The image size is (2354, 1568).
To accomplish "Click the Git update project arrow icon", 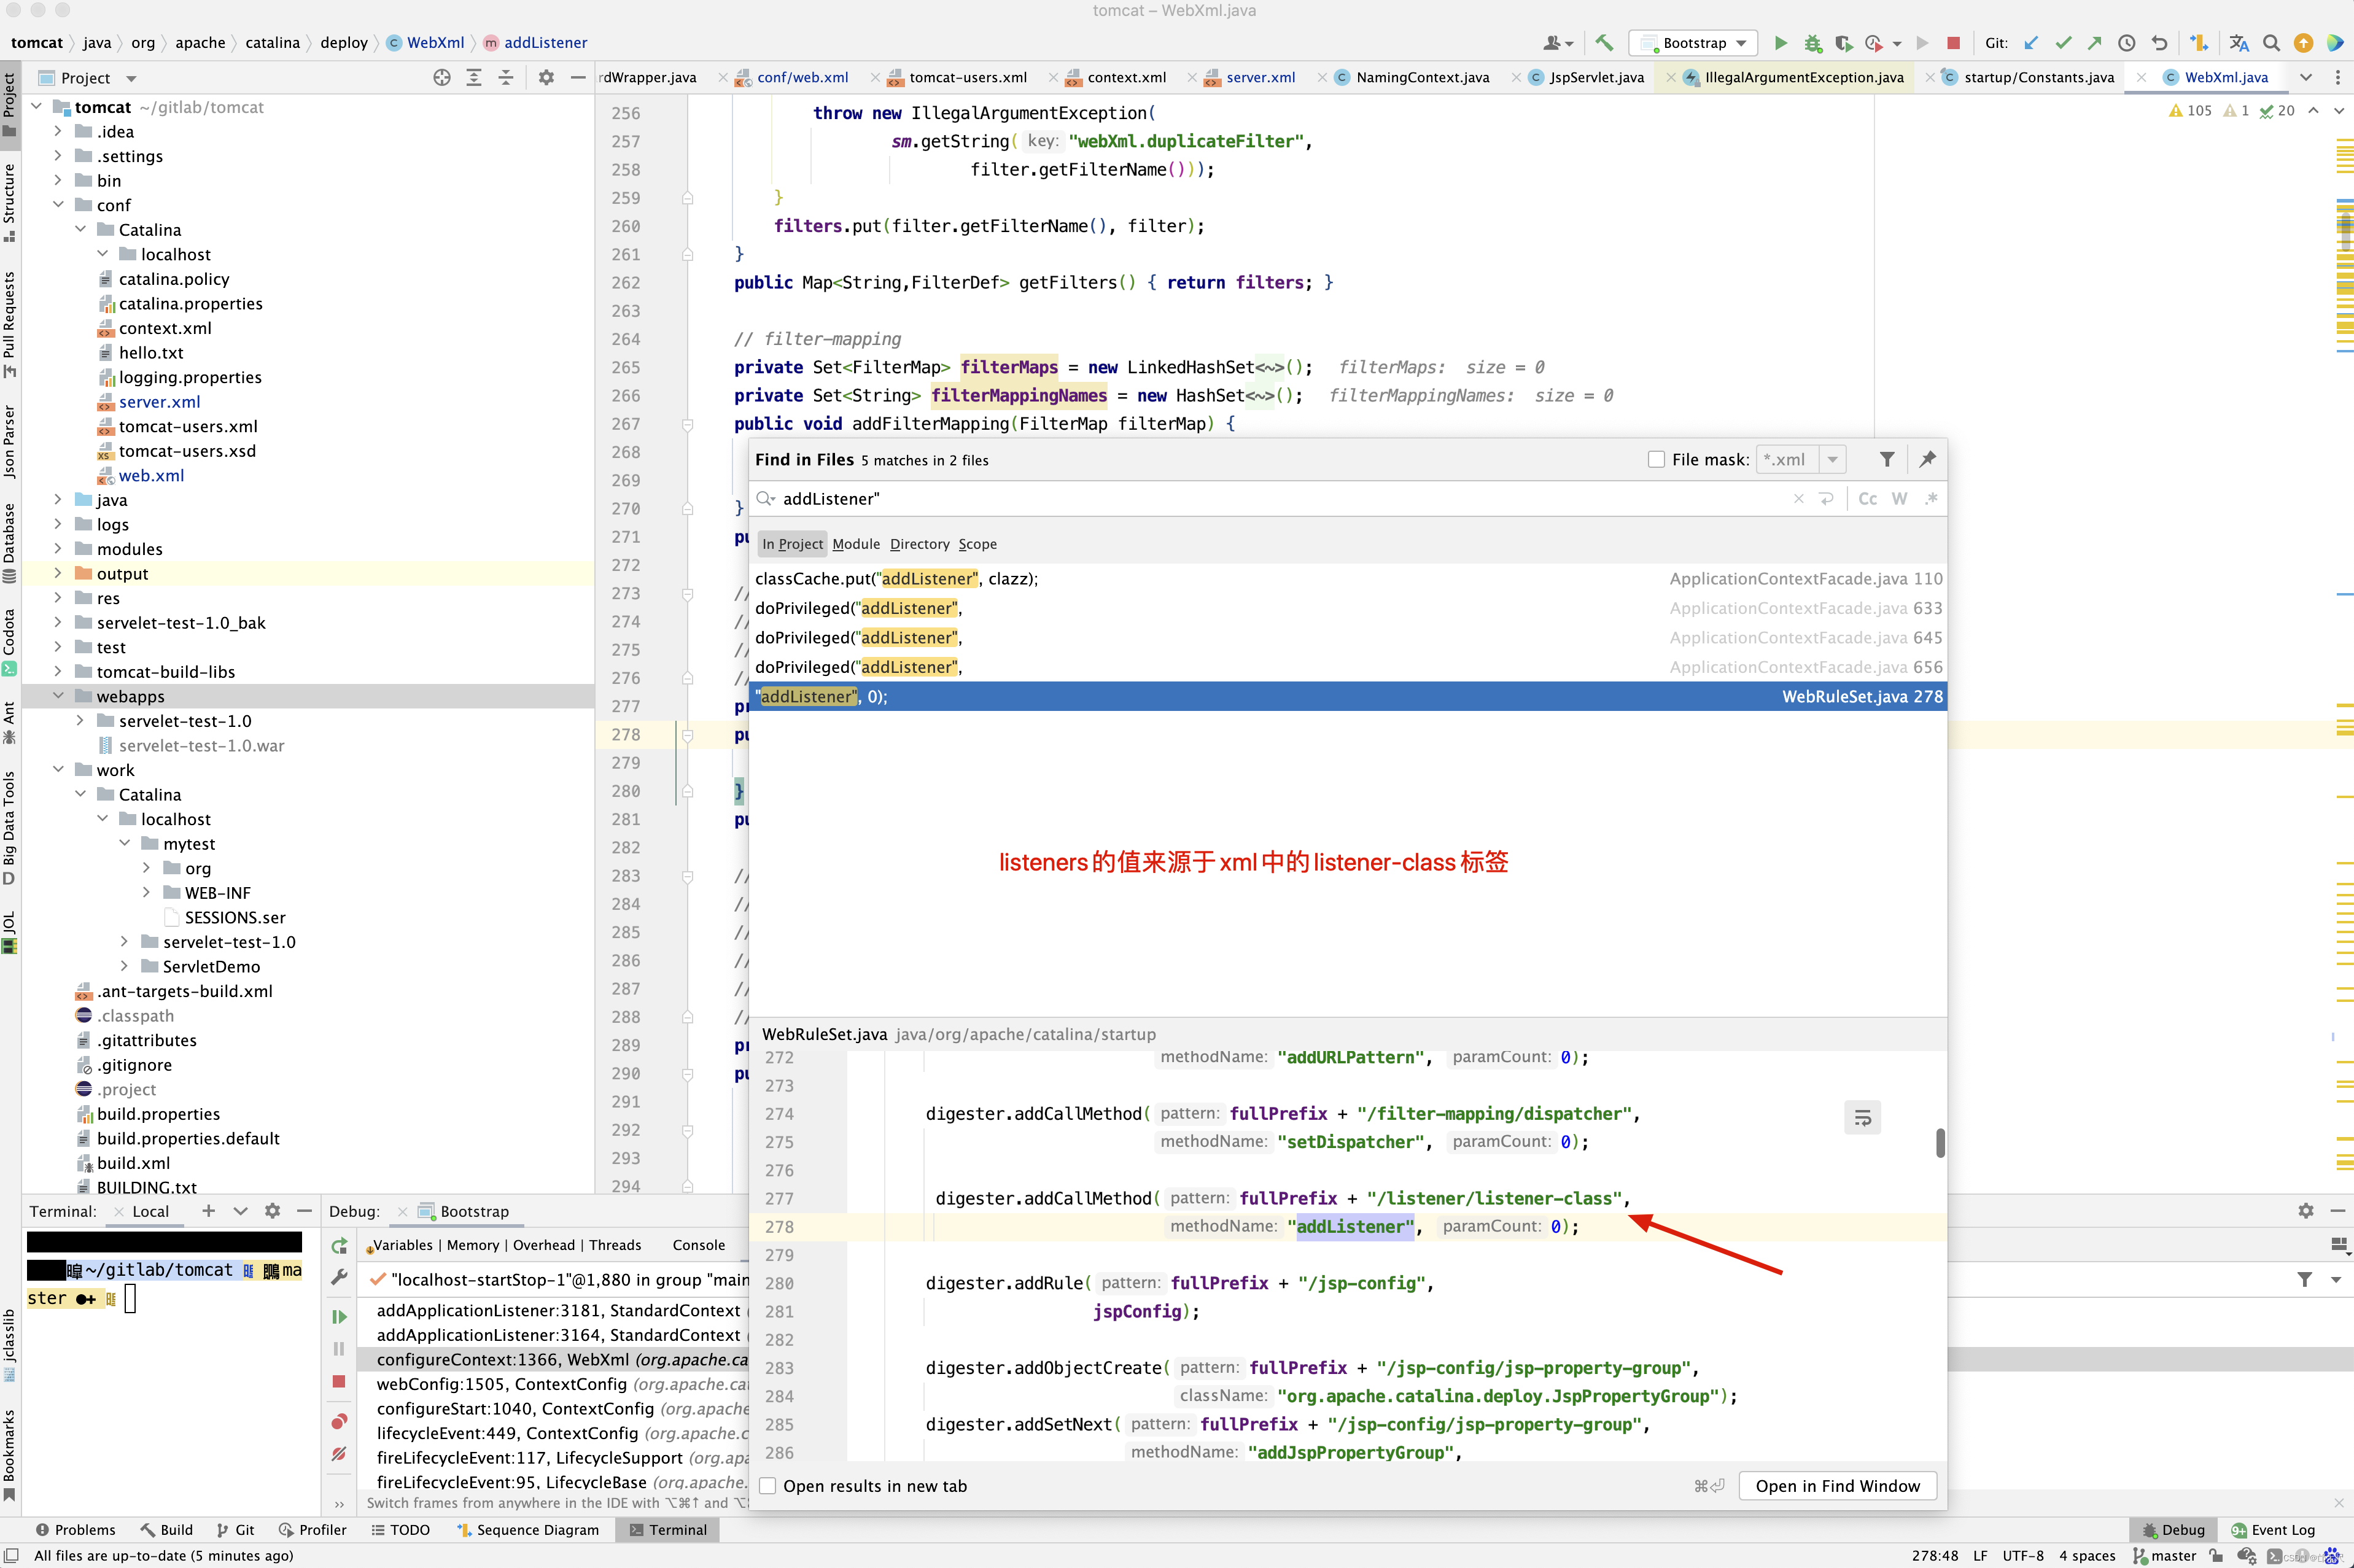I will pyautogui.click(x=2031, y=43).
